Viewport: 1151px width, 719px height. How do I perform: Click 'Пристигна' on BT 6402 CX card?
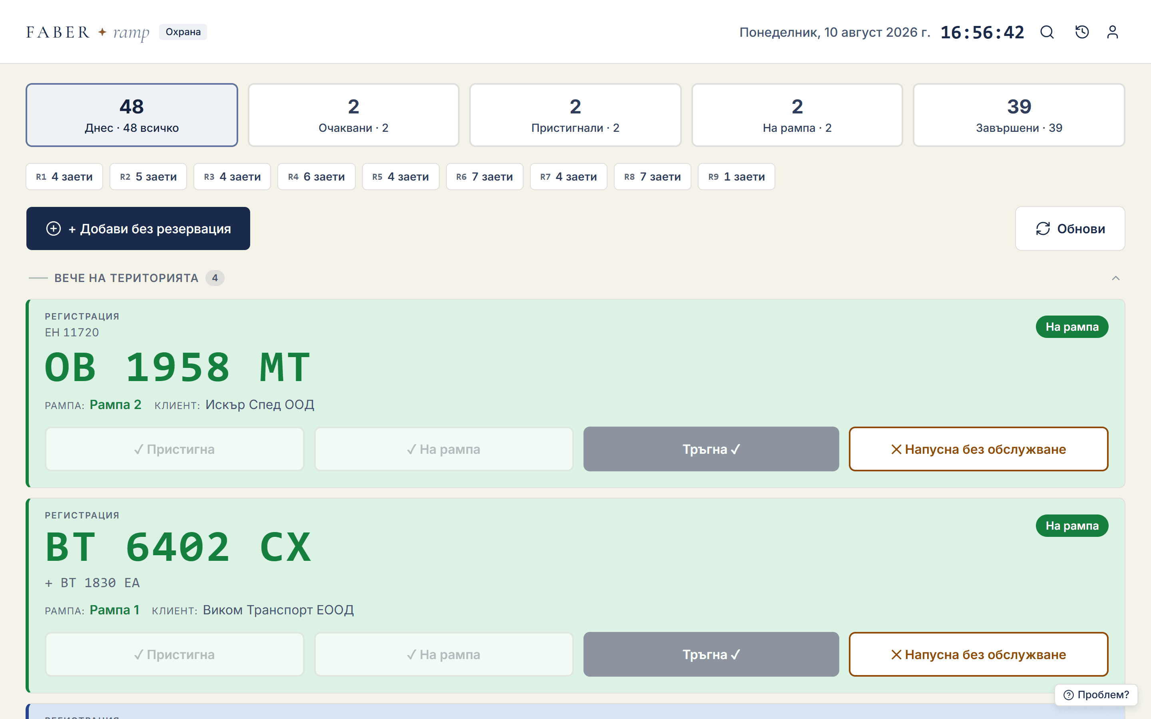coord(175,655)
